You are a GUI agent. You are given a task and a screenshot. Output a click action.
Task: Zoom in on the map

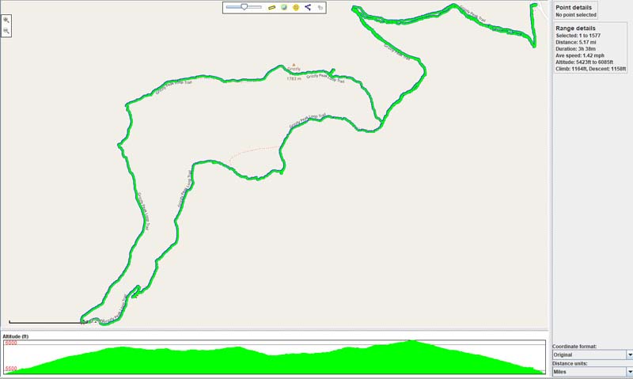(6, 20)
